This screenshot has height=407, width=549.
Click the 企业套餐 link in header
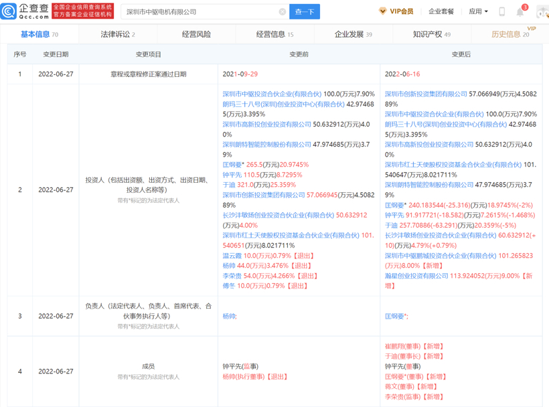(x=441, y=11)
